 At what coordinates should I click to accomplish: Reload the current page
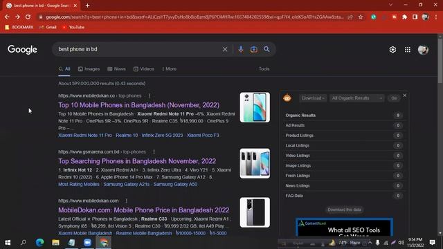[x=28, y=17]
